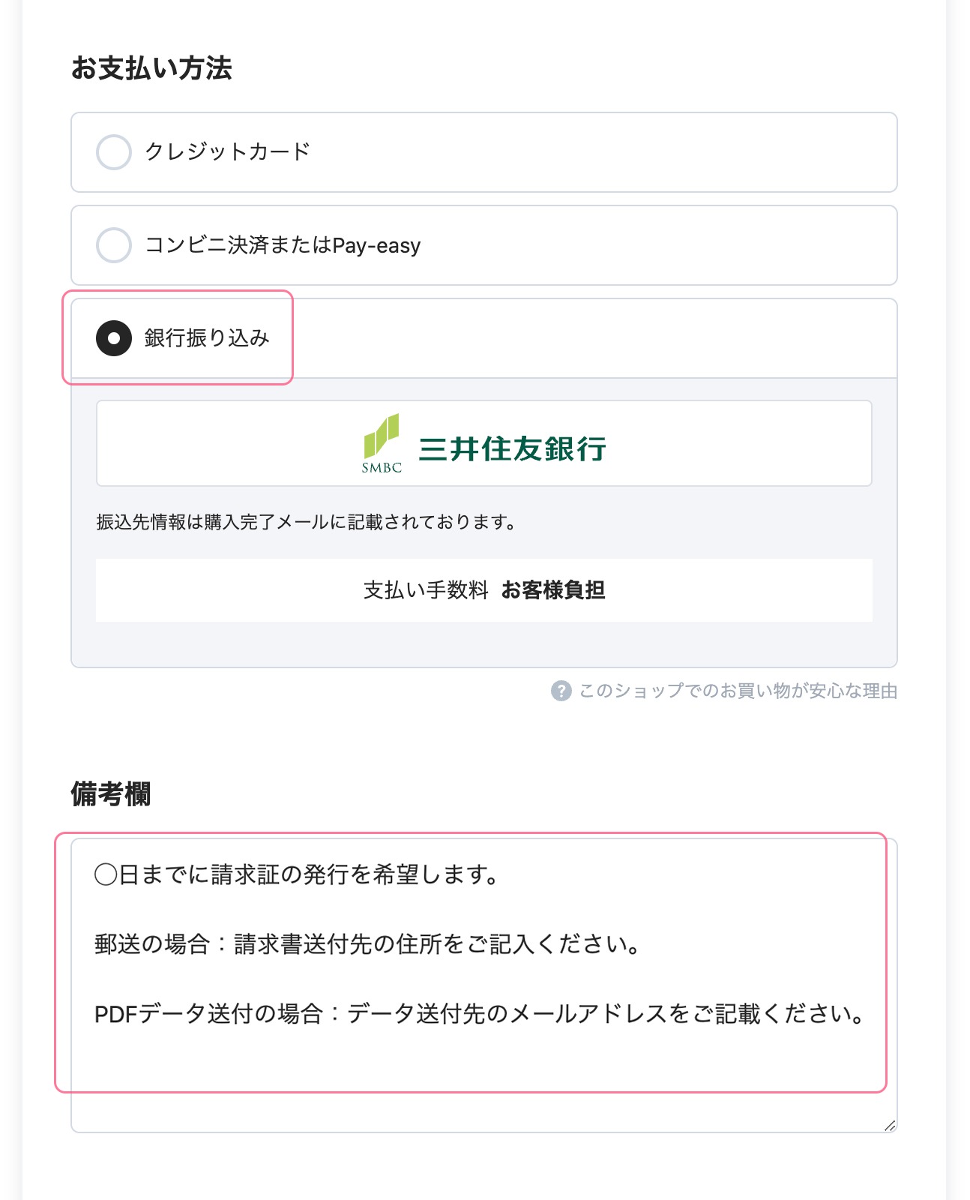The height and width of the screenshot is (1200, 970).
Task: Click the SMBC green logo icon
Action: (x=382, y=442)
